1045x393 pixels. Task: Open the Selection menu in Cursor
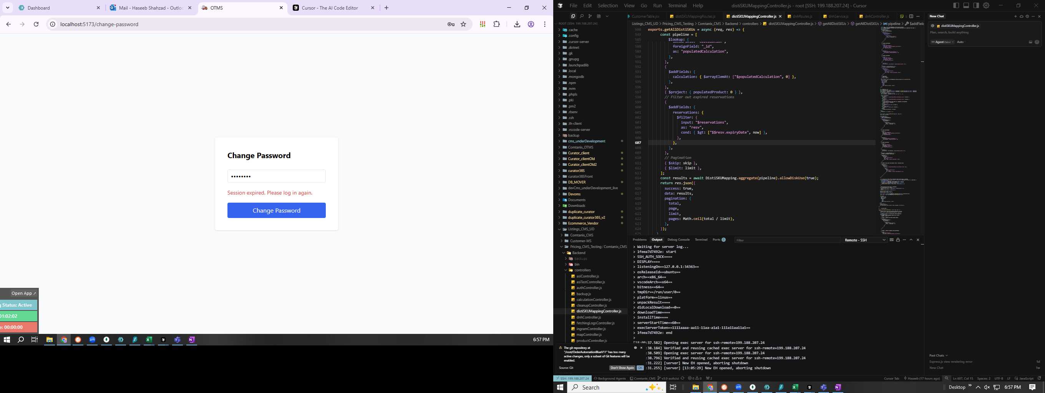point(608,6)
